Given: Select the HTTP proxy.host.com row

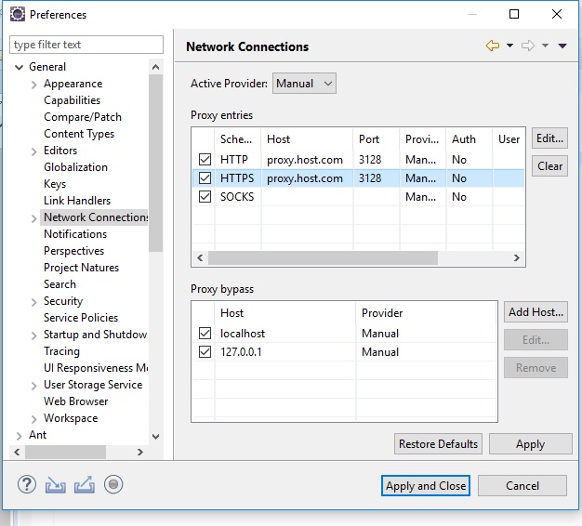Looking at the screenshot, I should 358,160.
